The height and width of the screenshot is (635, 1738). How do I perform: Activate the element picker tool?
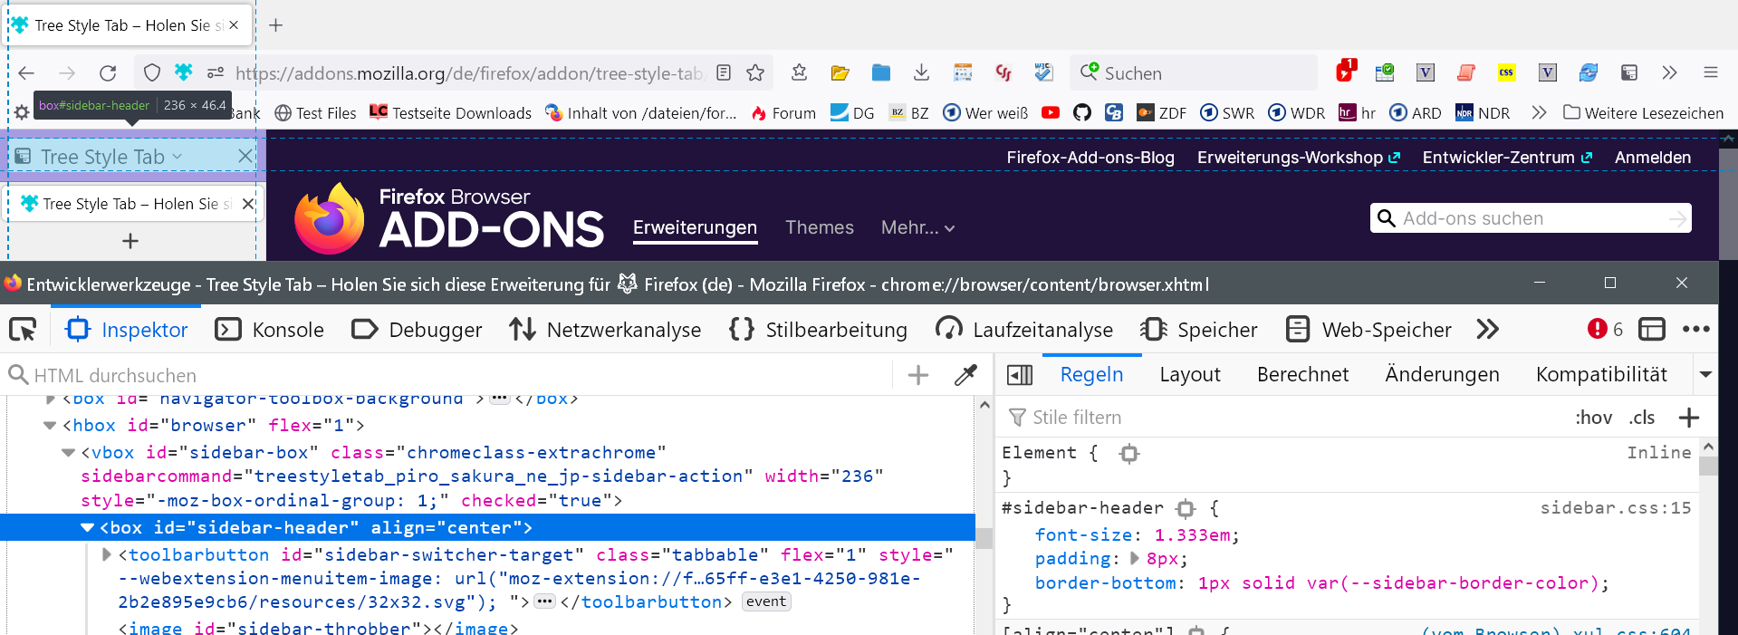pyautogui.click(x=23, y=330)
